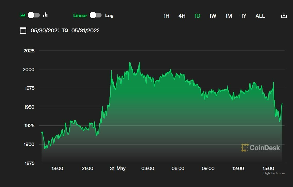Edit the start date 05/30/2022 field
Image resolution: width=293 pixels, height=187 pixels.
coord(45,30)
